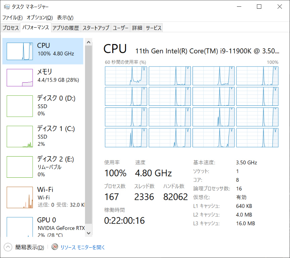This screenshot has height=258, width=290.
Task: Switch to the プロセス tab
Action: pos(11,28)
